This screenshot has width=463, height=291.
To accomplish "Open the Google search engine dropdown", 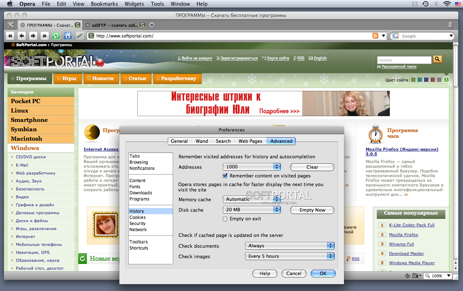I will 451,36.
